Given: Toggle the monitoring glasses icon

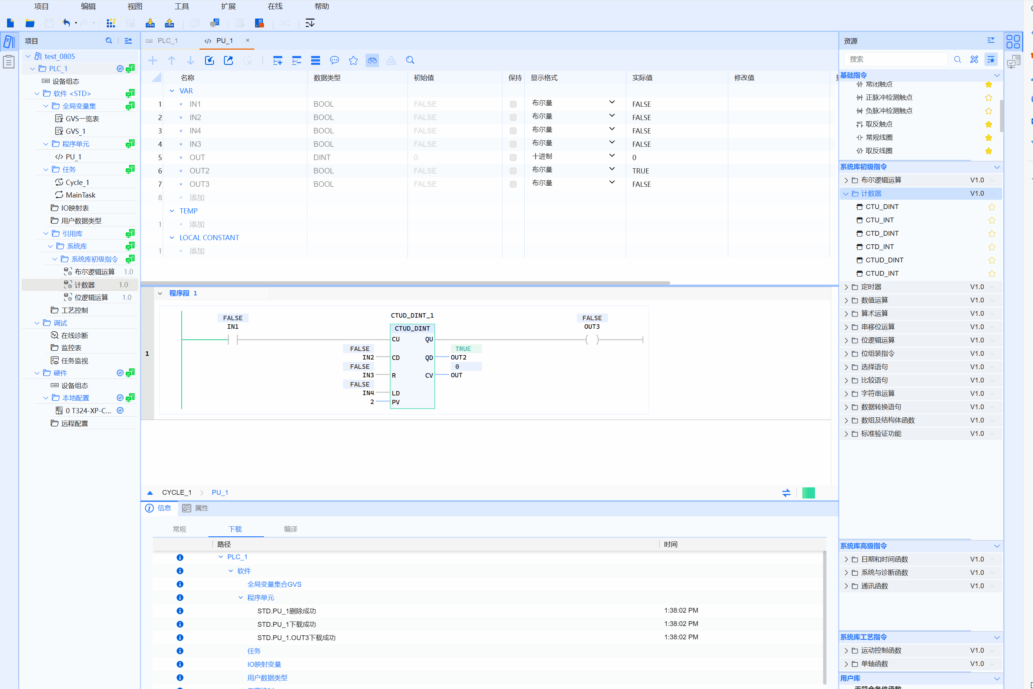Looking at the screenshot, I should [372, 60].
